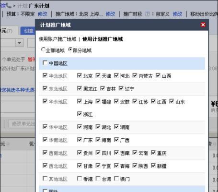Image resolution: width=218 pixels, height=192 pixels.
Task: Uncheck the 贵州 checkbox
Action: tap(80, 153)
